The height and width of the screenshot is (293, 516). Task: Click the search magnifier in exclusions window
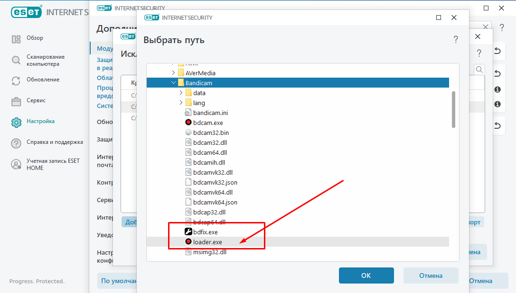(x=479, y=70)
